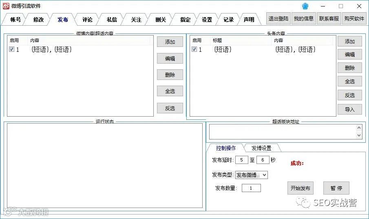Click the 开始发布 button

[x=300, y=188]
